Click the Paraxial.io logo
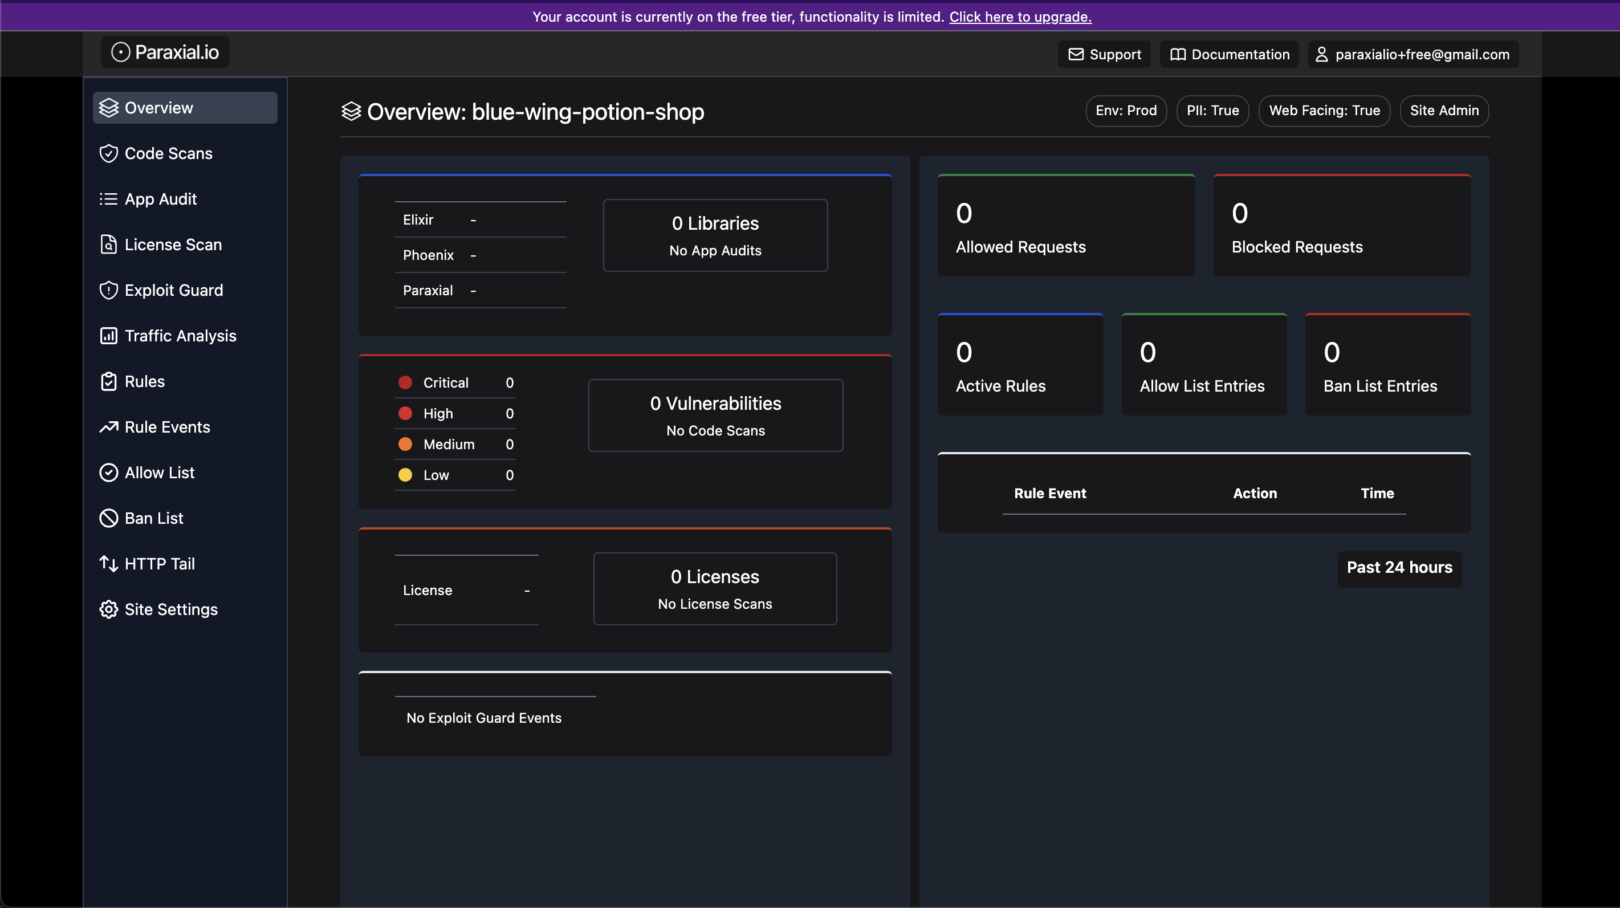This screenshot has width=1620, height=908. pyautogui.click(x=165, y=52)
